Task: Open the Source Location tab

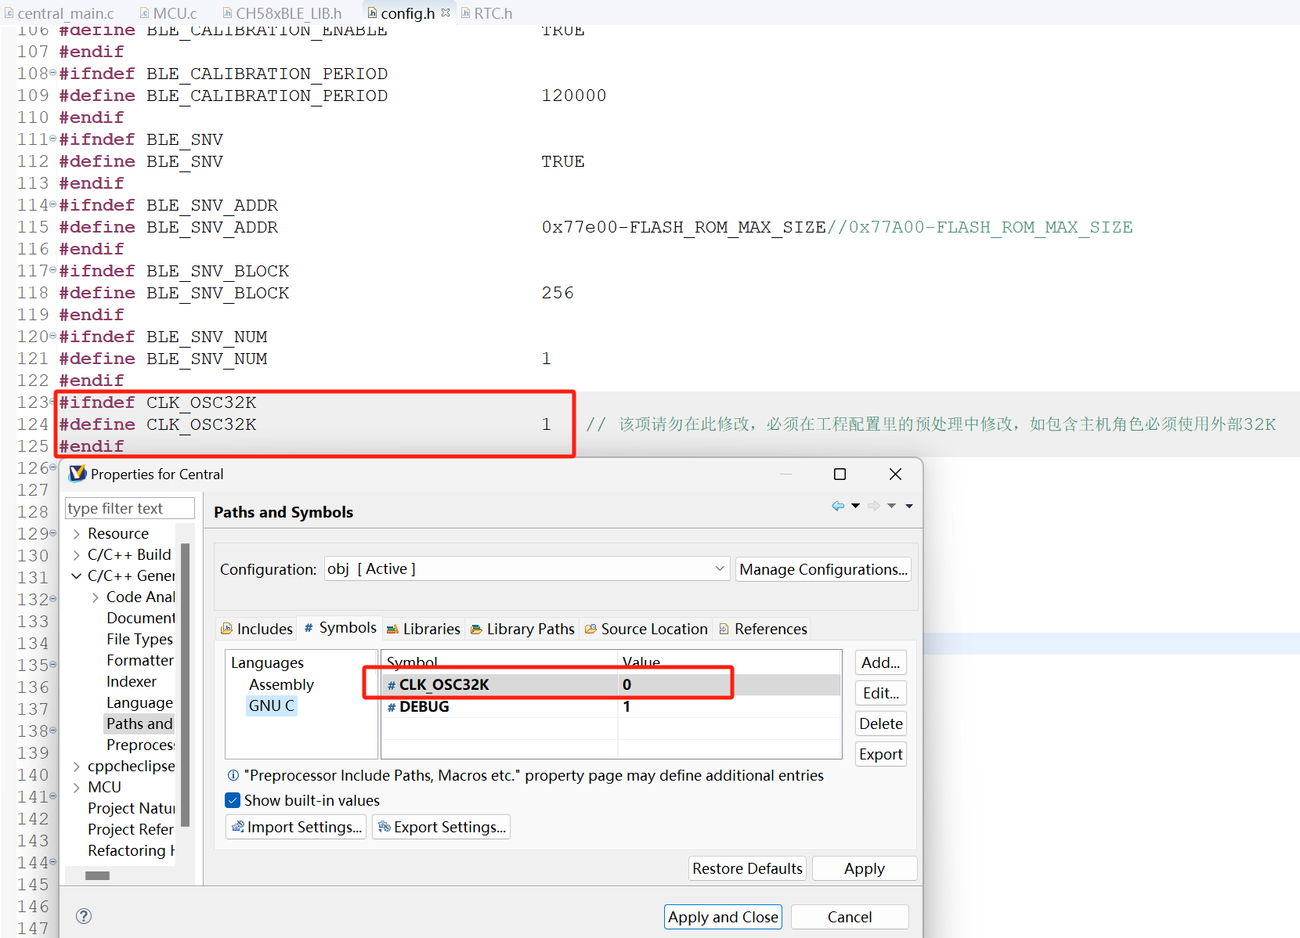Action: (x=646, y=629)
